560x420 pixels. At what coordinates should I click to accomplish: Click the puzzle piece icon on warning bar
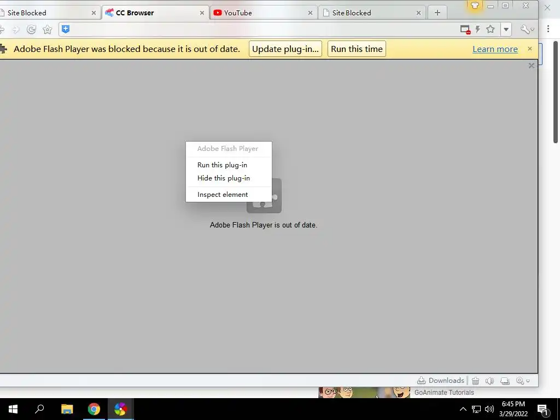pos(3,49)
